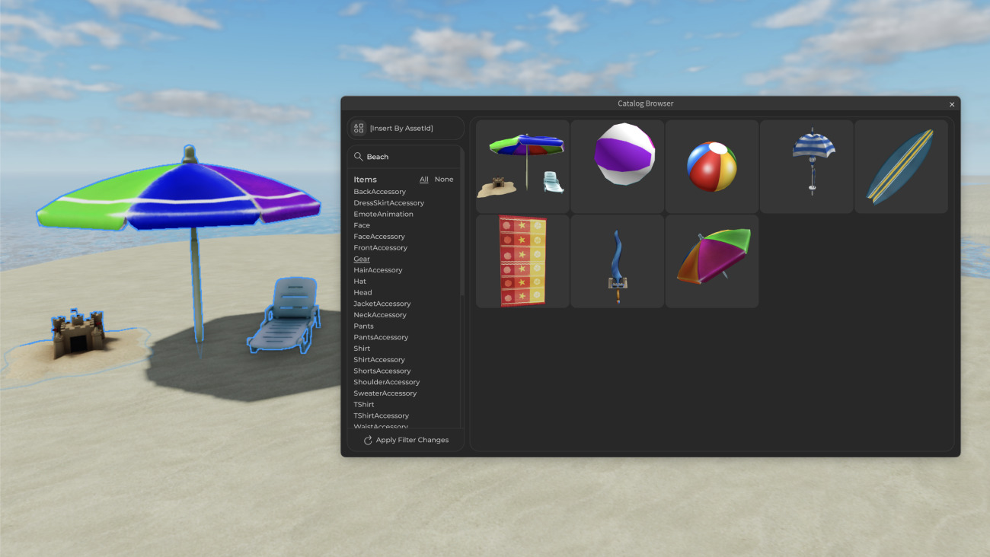This screenshot has height=557, width=990.
Task: Select the blue striped parasol thumbnail
Action: click(806, 165)
